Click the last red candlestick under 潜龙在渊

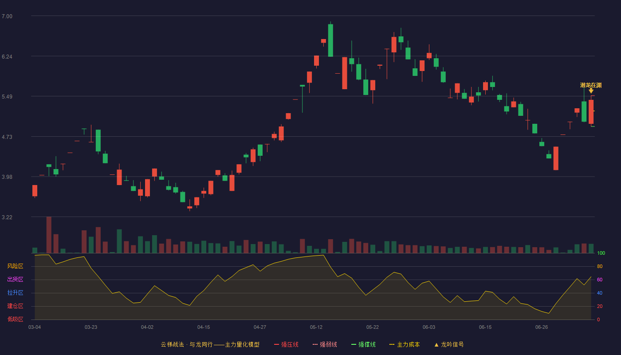point(591,111)
